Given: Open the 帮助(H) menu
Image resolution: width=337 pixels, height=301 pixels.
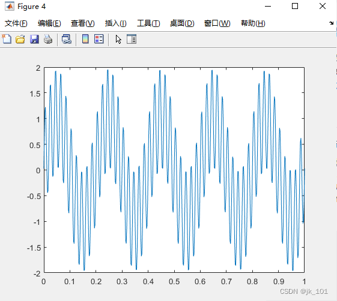Looking at the screenshot, I should click(x=253, y=23).
